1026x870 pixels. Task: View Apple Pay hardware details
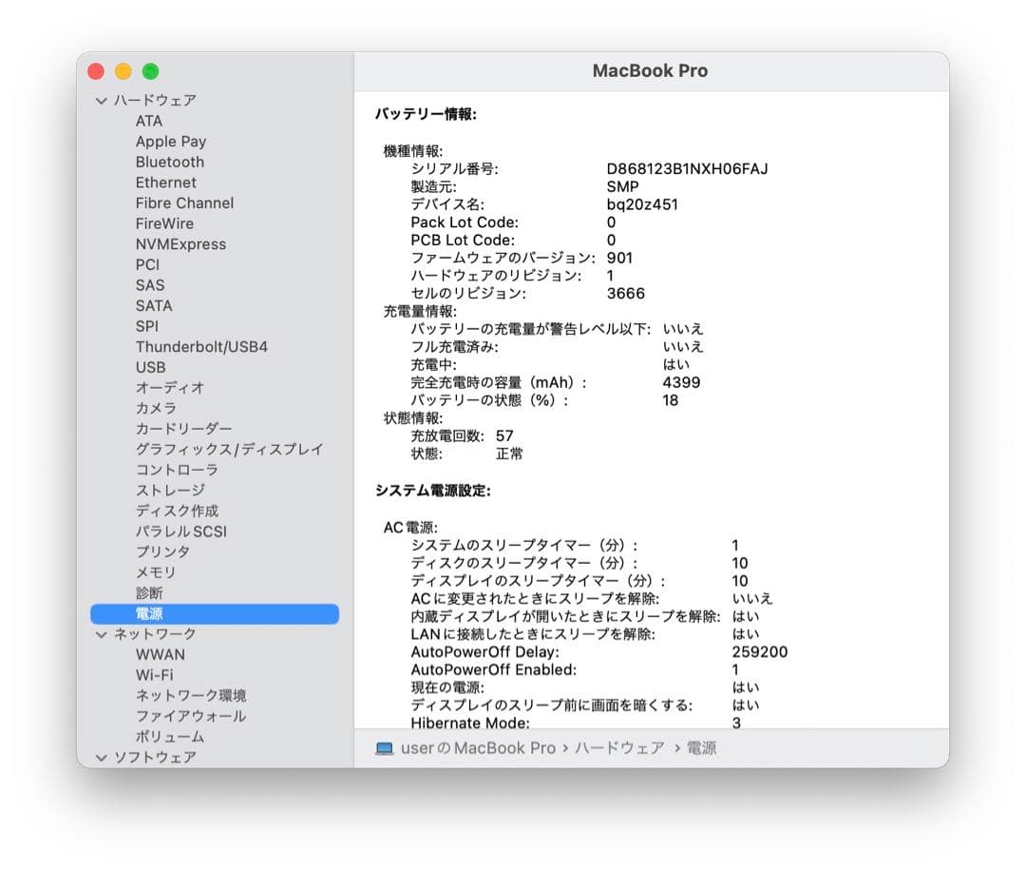point(170,141)
